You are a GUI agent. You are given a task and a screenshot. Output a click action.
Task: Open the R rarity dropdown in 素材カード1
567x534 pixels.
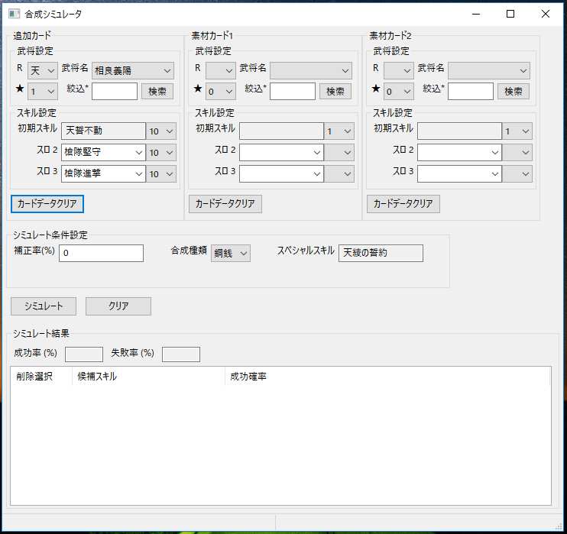click(221, 70)
